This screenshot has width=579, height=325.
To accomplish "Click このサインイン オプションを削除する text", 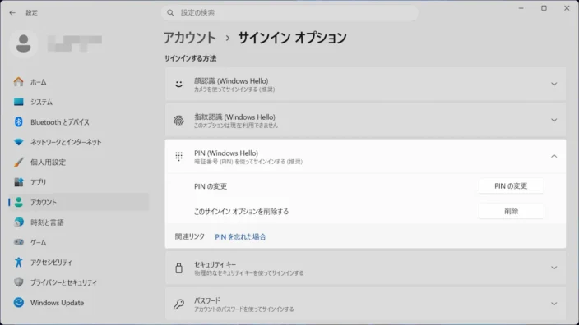I will tap(241, 212).
